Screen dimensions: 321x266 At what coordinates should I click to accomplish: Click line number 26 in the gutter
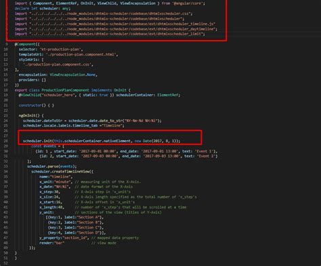6,131
